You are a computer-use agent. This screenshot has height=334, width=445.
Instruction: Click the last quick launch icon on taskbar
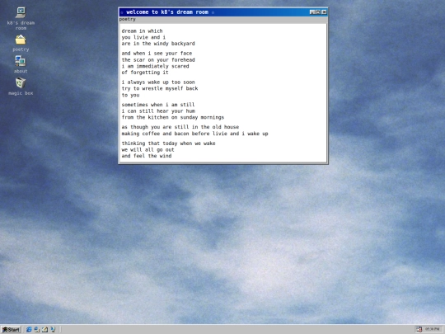53,329
